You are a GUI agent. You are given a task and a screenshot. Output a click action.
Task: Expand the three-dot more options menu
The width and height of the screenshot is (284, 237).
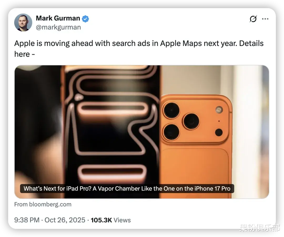point(265,19)
